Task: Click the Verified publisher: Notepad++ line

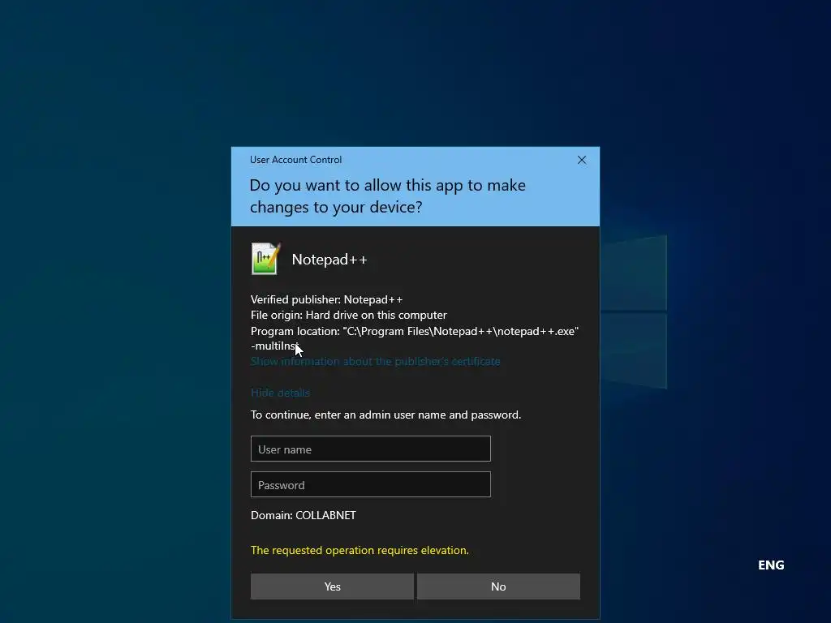Action: click(326, 299)
